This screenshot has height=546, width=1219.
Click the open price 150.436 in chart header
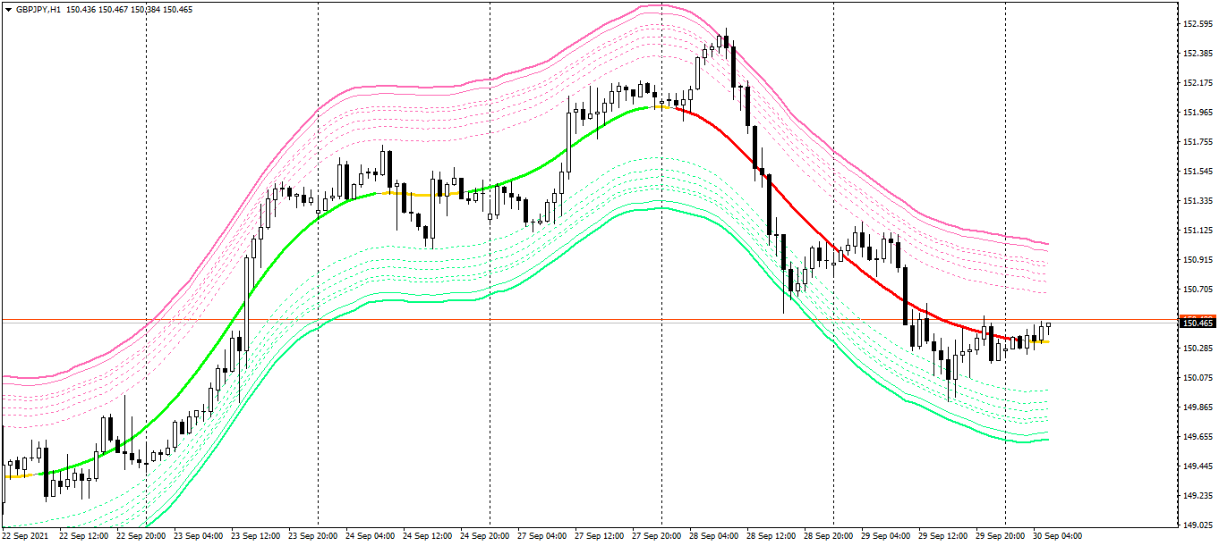81,9
